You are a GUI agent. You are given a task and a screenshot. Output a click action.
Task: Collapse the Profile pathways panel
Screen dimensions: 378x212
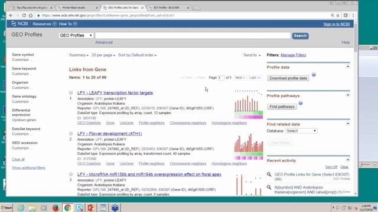point(348,95)
